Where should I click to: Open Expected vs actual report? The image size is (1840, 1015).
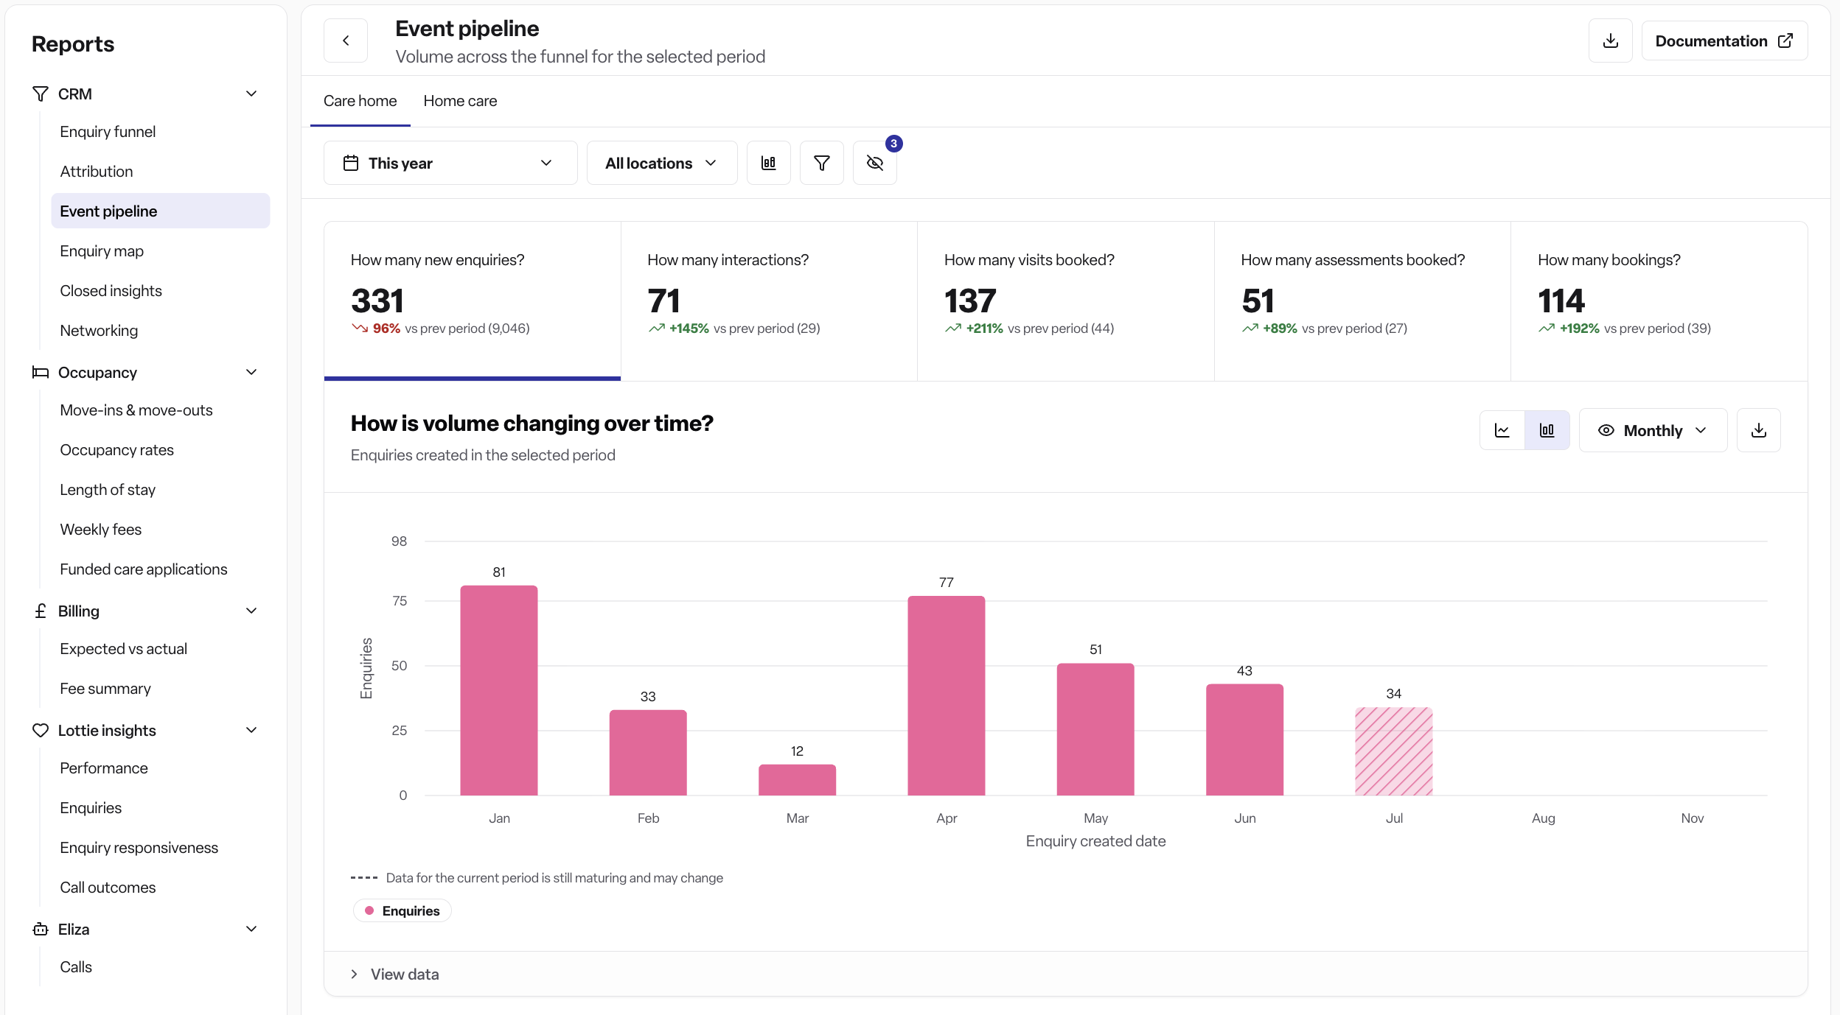pos(161,649)
